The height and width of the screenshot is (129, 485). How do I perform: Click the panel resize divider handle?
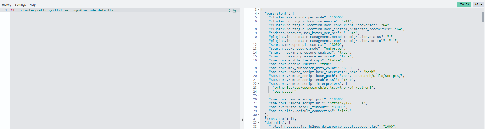click(242, 120)
